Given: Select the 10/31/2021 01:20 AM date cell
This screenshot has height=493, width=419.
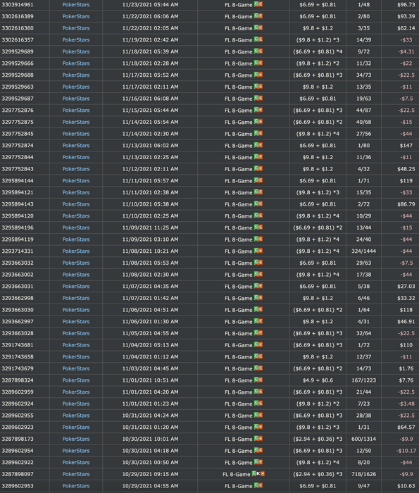Looking at the screenshot, I should 150,428.
